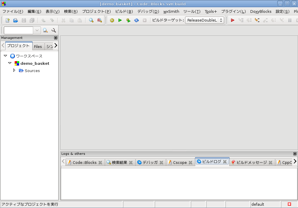This screenshot has height=208, width=298.
Task: Close the Logs & others panel
Action: pyautogui.click(x=295, y=154)
